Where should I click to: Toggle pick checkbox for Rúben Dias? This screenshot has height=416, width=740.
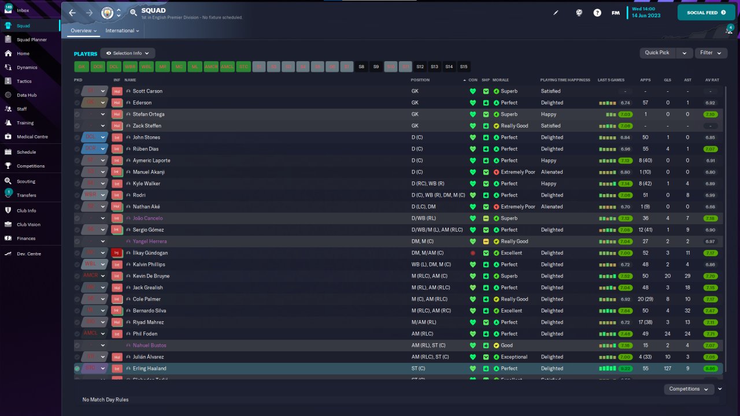coord(77,149)
